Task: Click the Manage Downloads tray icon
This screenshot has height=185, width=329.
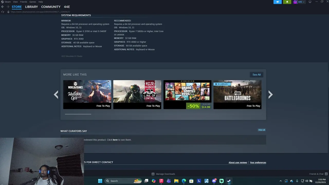Action: coord(153,174)
